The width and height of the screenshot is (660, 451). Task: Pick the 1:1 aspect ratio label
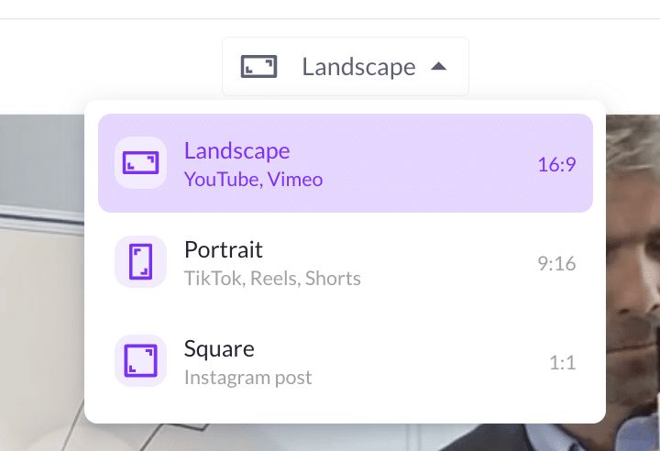[562, 363]
